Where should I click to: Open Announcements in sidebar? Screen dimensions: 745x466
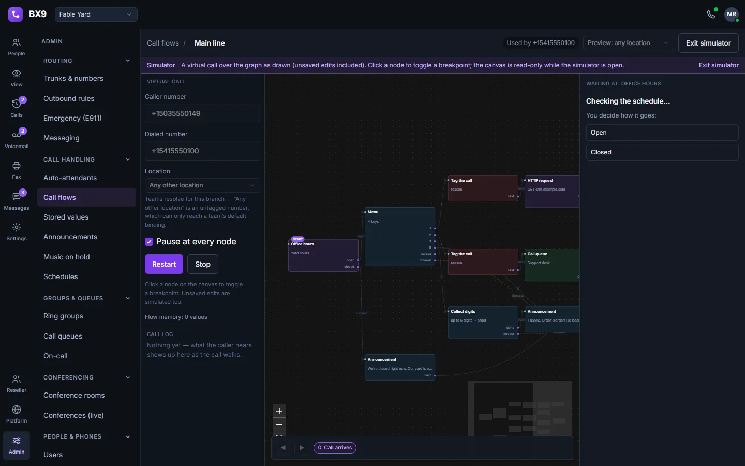click(x=86, y=237)
